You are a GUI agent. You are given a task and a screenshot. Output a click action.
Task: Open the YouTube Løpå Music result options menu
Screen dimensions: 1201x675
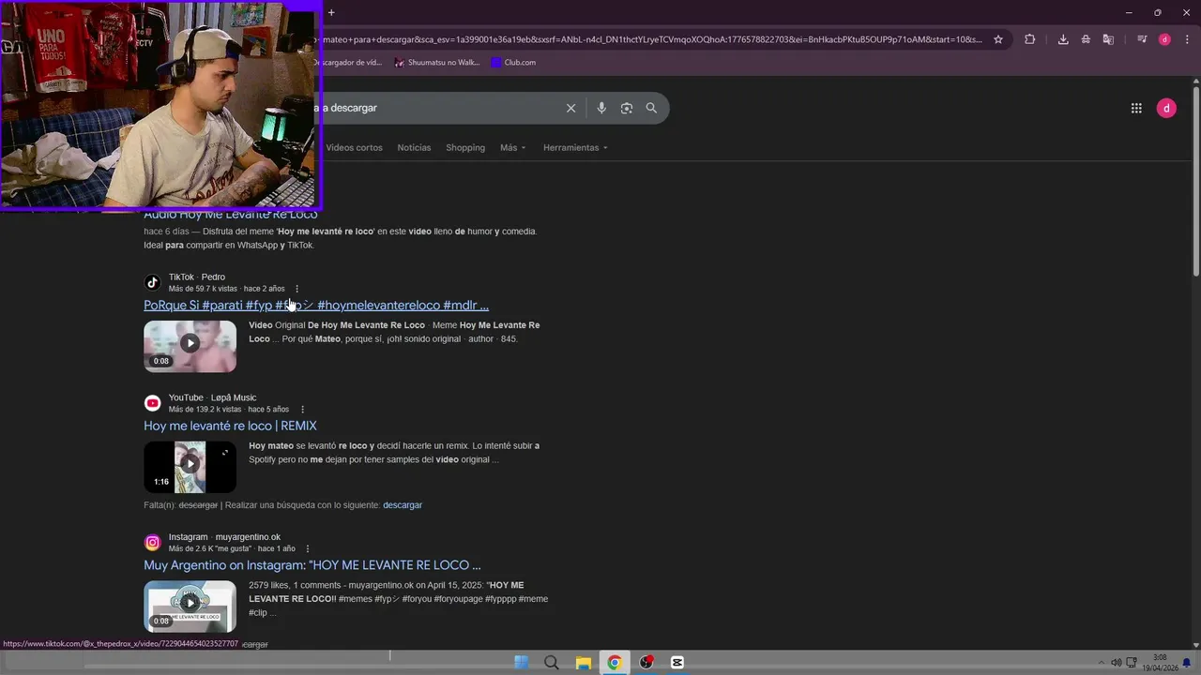pyautogui.click(x=302, y=410)
